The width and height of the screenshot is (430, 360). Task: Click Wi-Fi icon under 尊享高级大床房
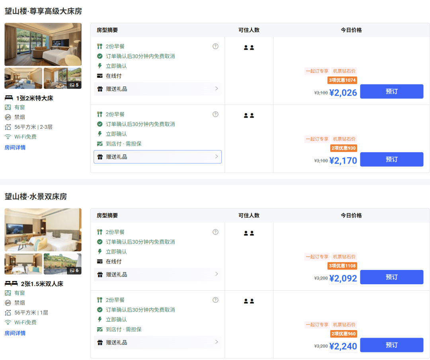point(8,137)
